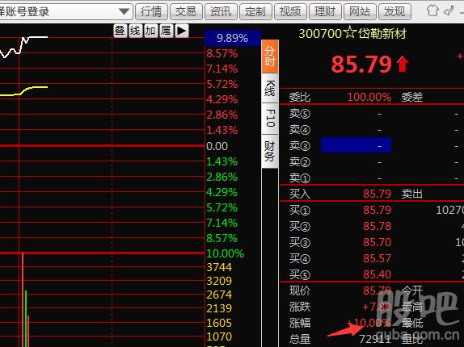Open the 资讯 news menu
The width and height of the screenshot is (464, 347).
pos(221,12)
